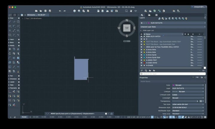Click the Move tool in Modify panel
Image resolution: width=215 pixels, height=129 pixels.
(x=10, y=49)
